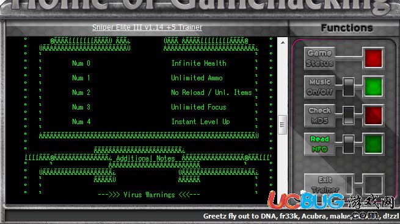Click the Read NFO label button

click(319, 144)
